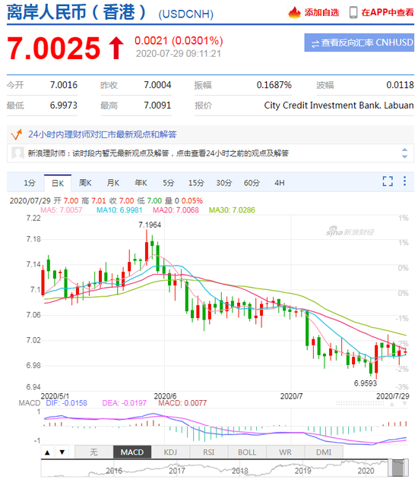Screen dimensions: 418x479
Task: Click the up arrow in advisor news box
Action: 404,150
